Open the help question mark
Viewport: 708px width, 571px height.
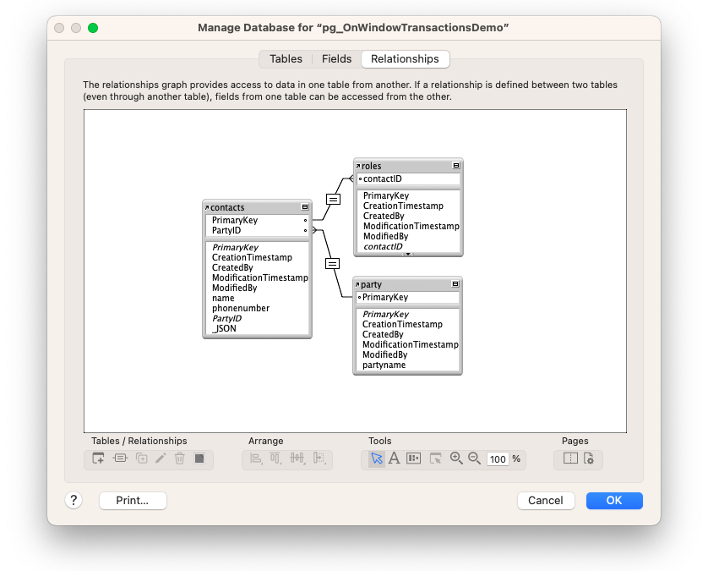coord(74,500)
